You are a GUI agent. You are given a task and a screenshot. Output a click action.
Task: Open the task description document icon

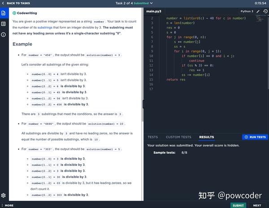4,13
